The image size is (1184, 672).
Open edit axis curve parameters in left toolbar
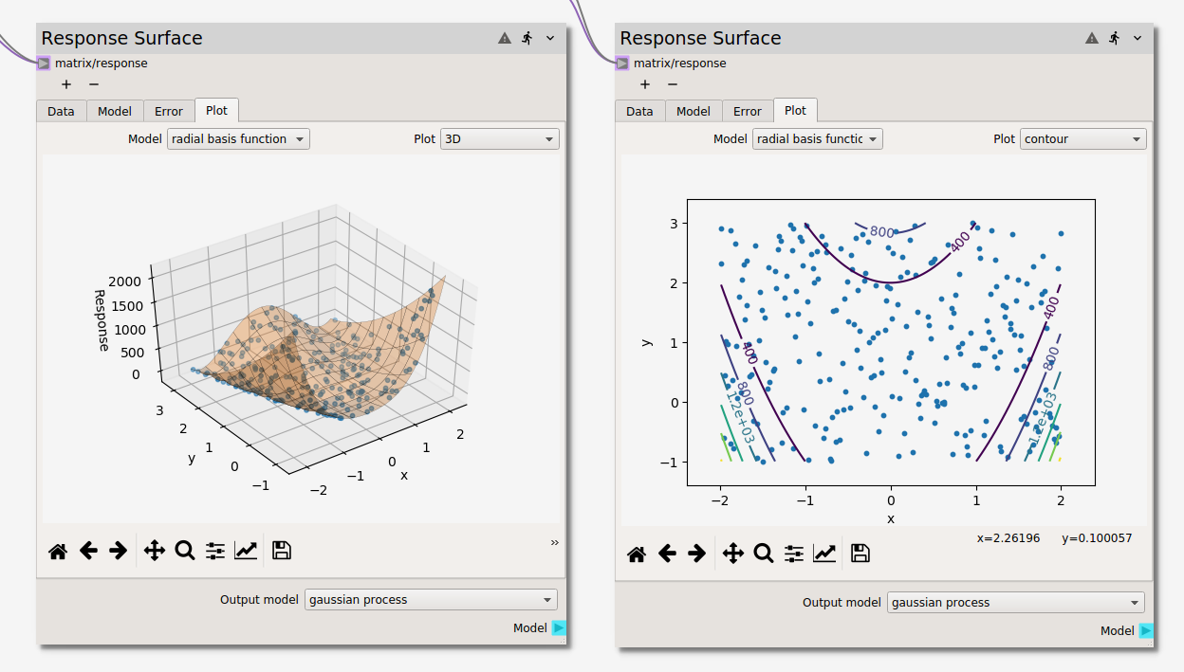[246, 551]
